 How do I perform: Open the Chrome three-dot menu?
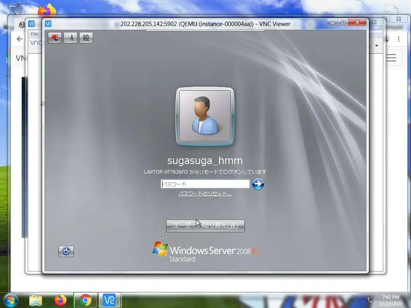pyautogui.click(x=399, y=39)
